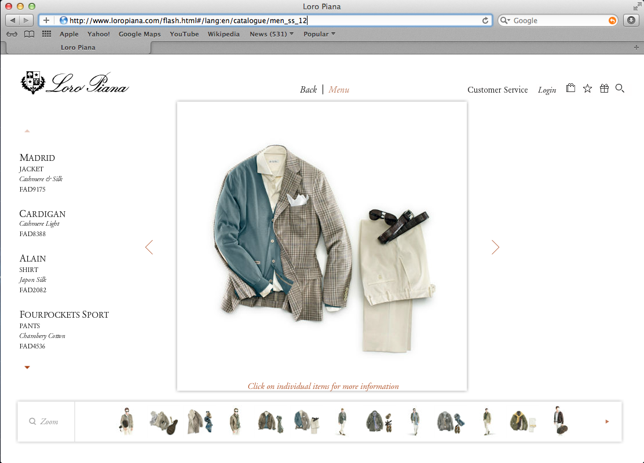Click 'Click on individual items' hint text

(323, 386)
